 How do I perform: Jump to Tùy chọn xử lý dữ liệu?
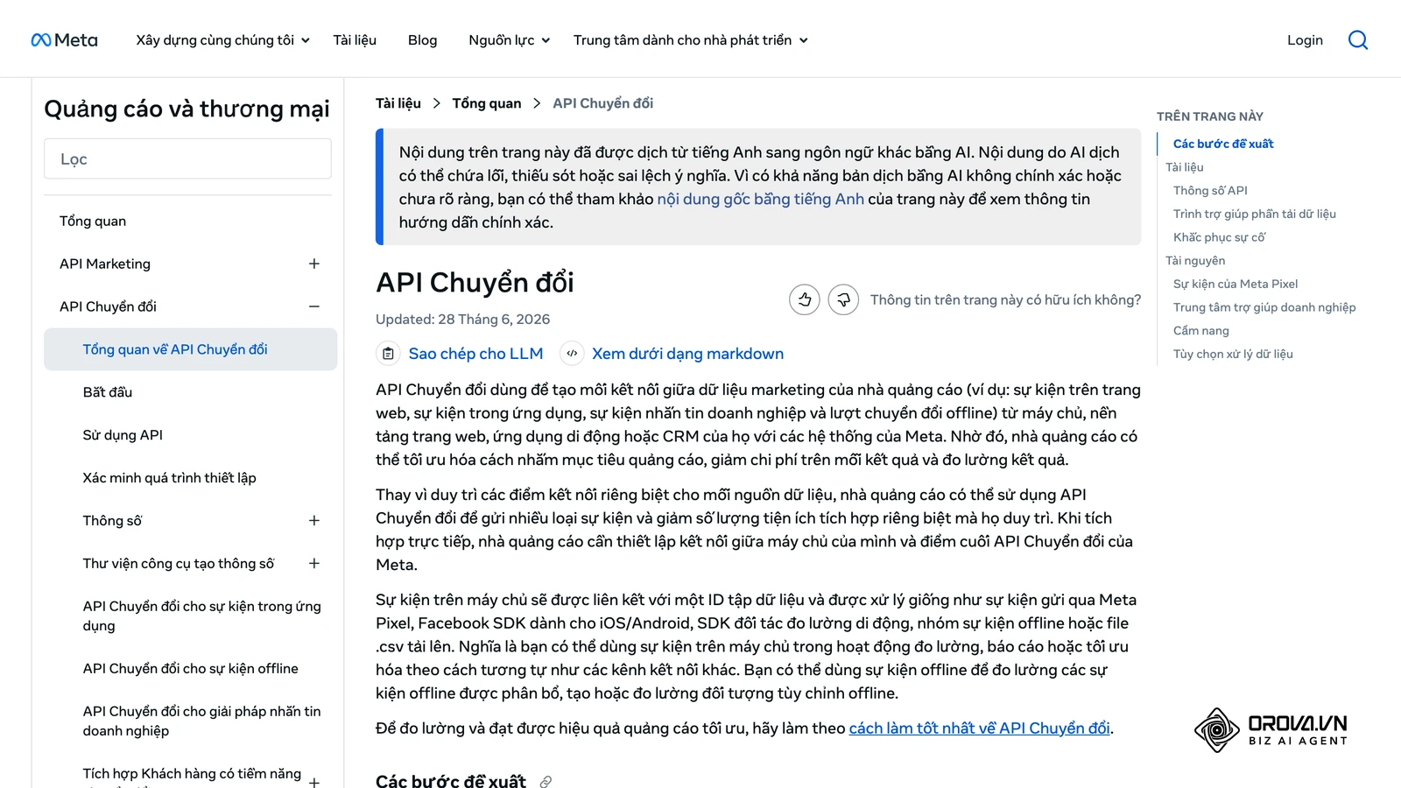[x=1233, y=354]
